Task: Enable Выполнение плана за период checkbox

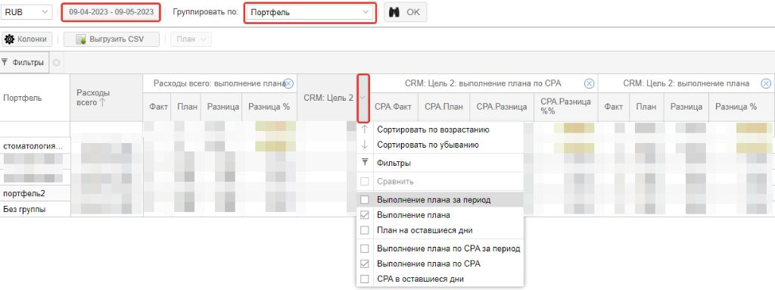Action: point(365,200)
